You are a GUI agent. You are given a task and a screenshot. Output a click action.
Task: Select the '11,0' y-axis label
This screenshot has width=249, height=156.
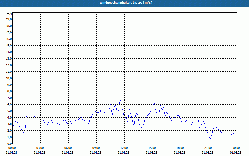click(9, 72)
